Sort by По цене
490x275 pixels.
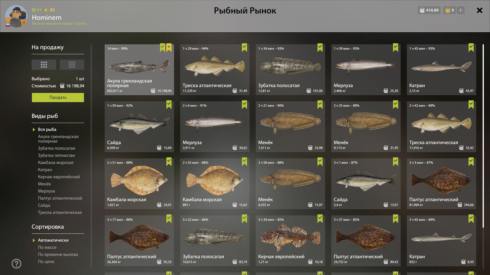pos(46,262)
